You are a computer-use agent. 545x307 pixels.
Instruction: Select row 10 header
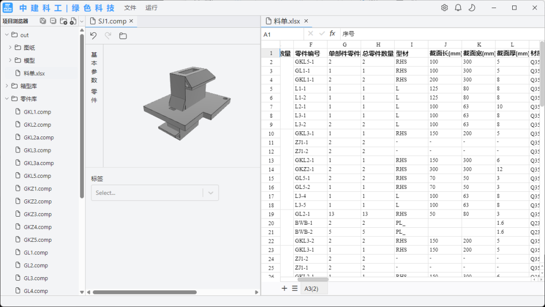coord(271,133)
